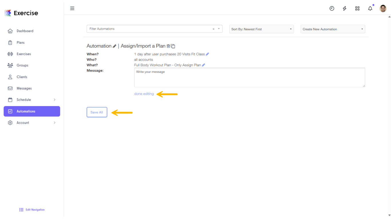Image resolution: width=391 pixels, height=219 pixels.
Task: Go to the Messages section
Action: click(24, 88)
